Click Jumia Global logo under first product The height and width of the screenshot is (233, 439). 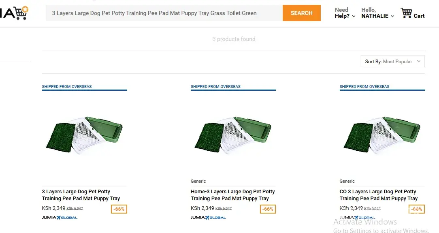point(60,218)
